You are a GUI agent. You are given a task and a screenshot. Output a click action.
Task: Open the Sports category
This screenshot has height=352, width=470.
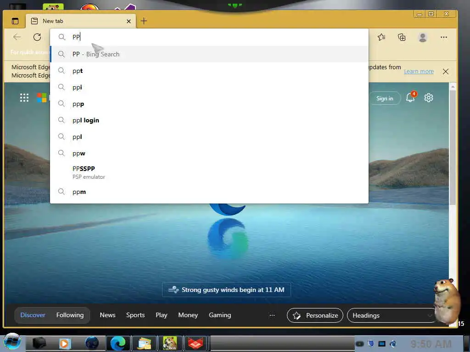click(135, 315)
